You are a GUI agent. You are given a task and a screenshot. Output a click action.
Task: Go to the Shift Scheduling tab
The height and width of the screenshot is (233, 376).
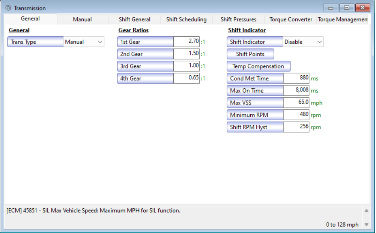186,19
